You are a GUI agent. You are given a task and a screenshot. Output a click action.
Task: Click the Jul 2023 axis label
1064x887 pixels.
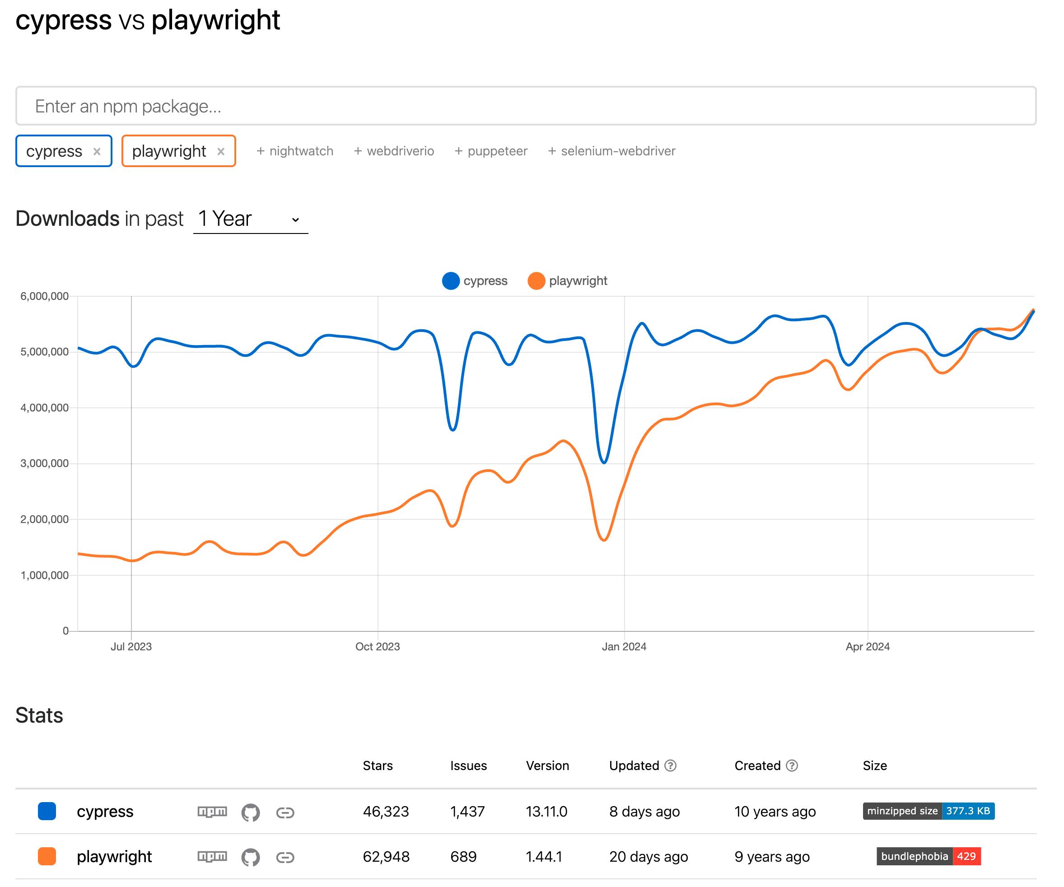tap(131, 646)
